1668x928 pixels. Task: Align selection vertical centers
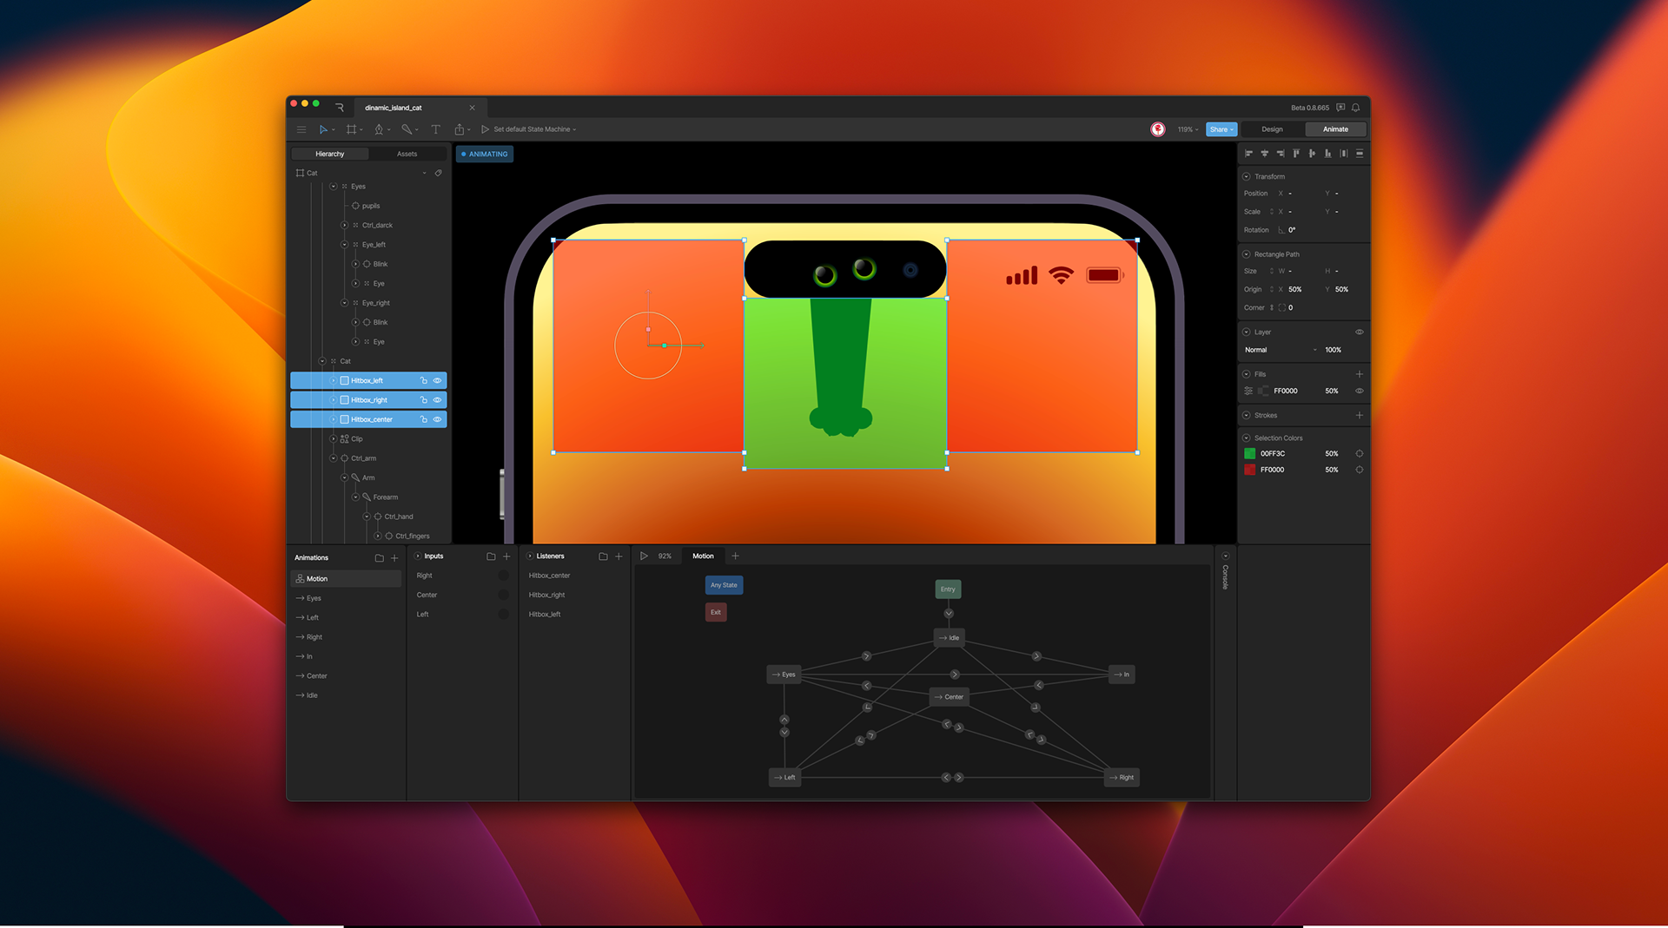pyautogui.click(x=1312, y=154)
